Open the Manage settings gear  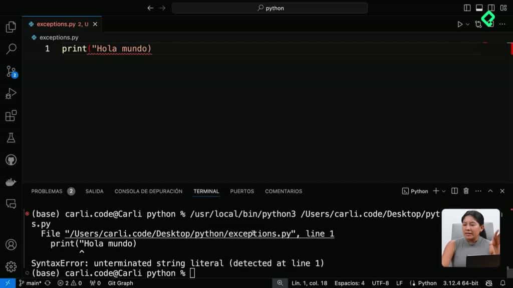pyautogui.click(x=10, y=266)
